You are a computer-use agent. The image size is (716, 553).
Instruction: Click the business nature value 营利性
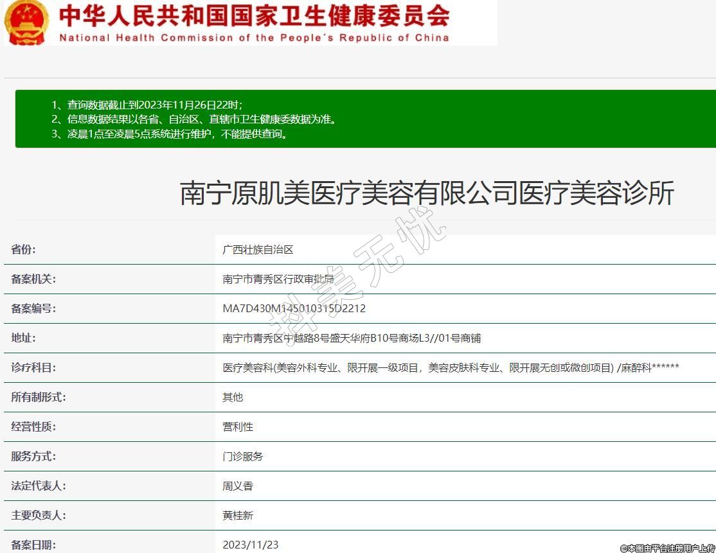coord(238,426)
